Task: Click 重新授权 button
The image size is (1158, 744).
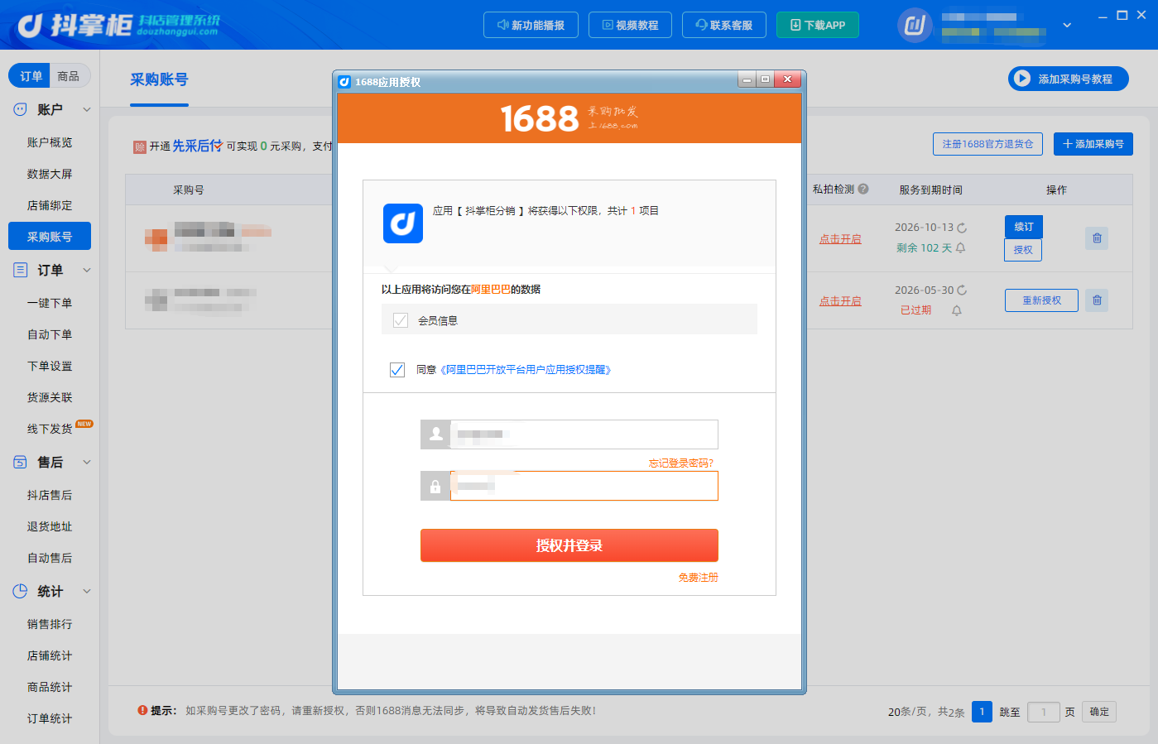Action: 1041,300
